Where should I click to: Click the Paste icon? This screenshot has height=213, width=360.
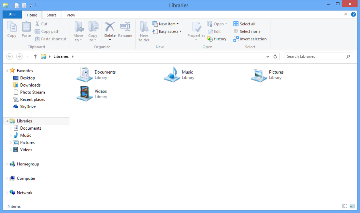[26, 30]
